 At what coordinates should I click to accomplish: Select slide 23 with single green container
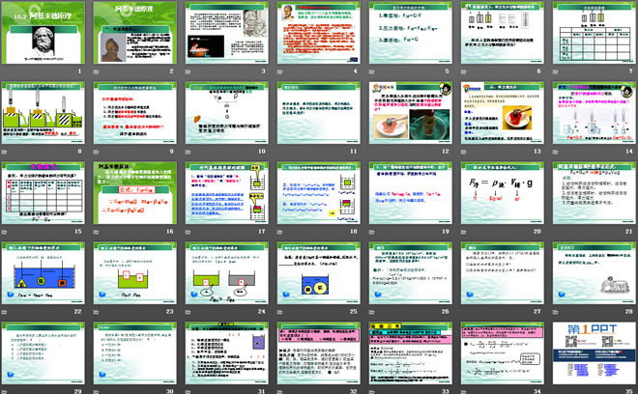point(135,273)
